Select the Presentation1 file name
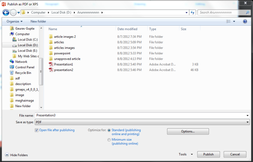The width and height of the screenshot is (253, 162). (x=63, y=64)
